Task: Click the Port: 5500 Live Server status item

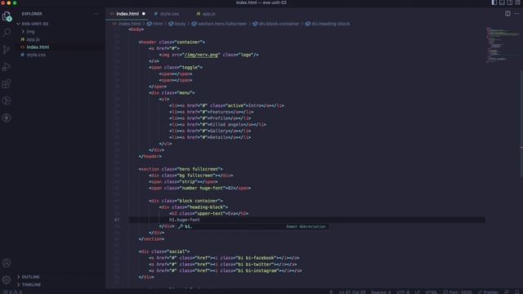Action: coord(458,292)
